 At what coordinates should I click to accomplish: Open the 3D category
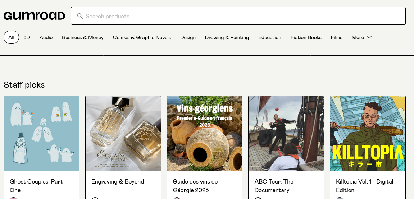(x=27, y=37)
